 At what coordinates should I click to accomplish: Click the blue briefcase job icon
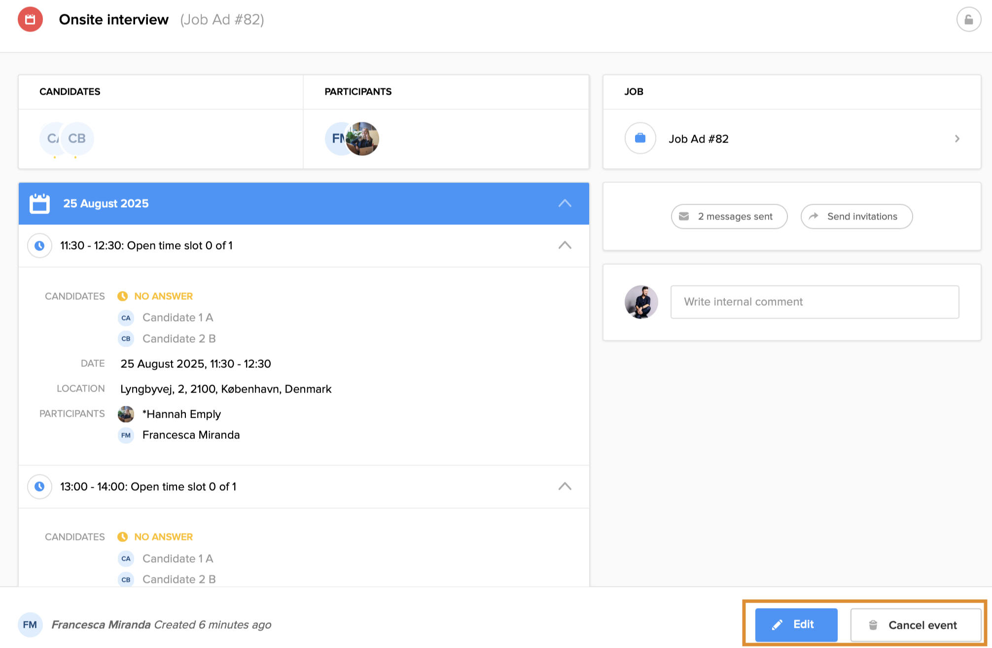tap(640, 139)
